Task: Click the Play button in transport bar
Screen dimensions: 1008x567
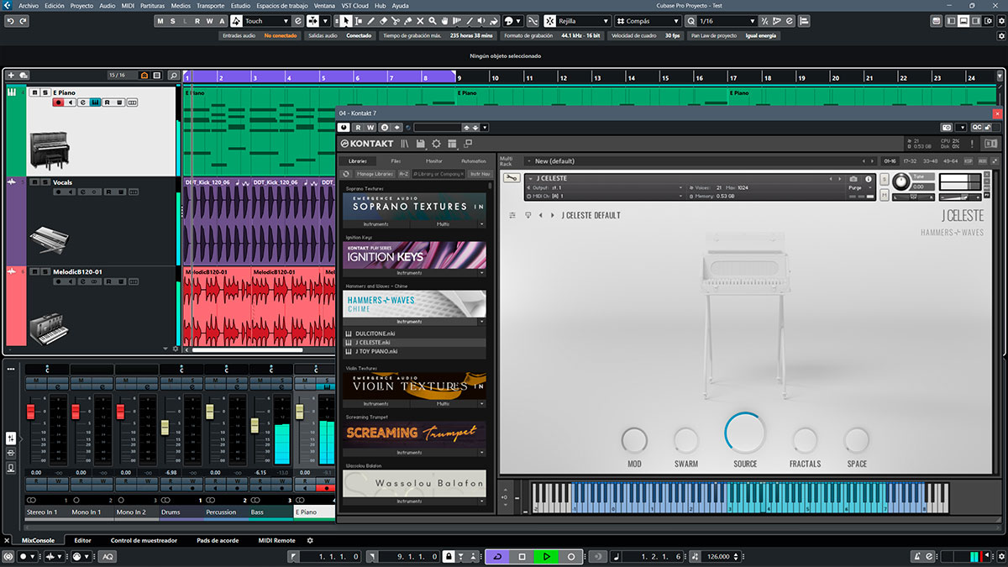Action: coord(546,556)
